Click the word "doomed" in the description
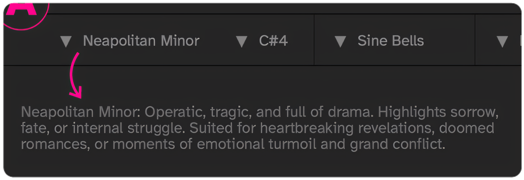The height and width of the screenshot is (180, 524). click(467, 128)
